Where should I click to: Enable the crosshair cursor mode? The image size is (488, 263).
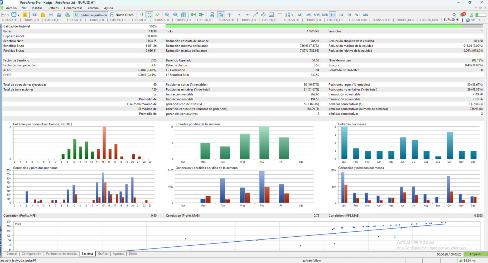point(229,15)
